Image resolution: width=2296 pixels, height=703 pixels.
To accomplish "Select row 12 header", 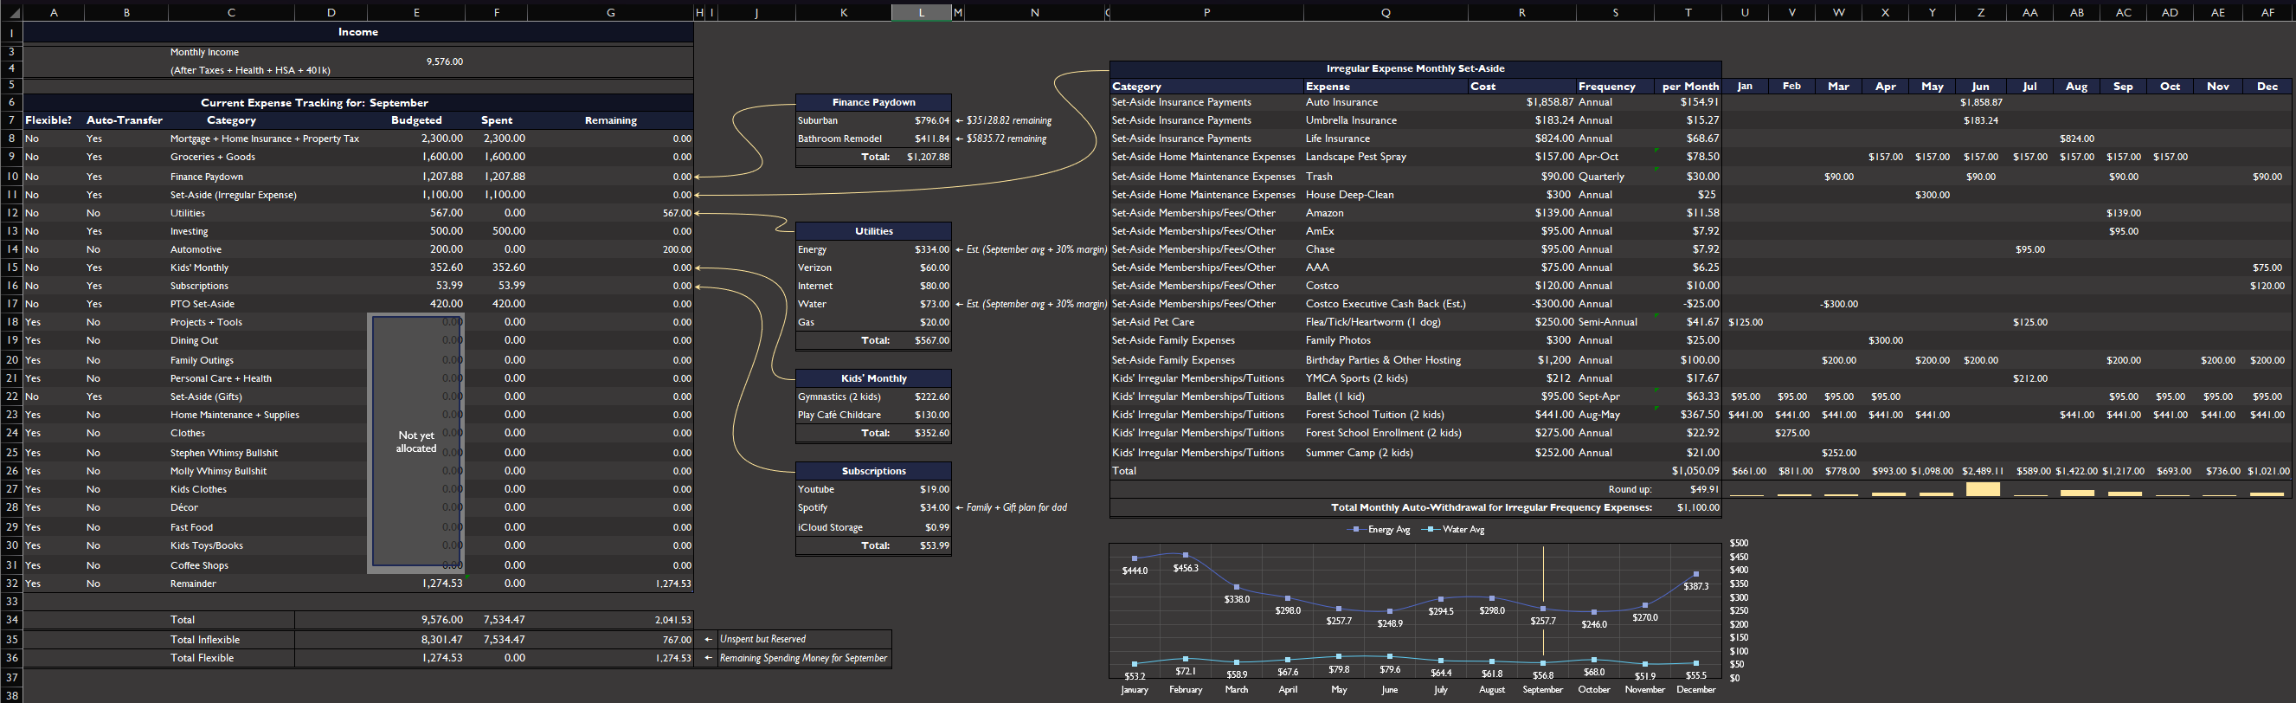I will click(11, 213).
